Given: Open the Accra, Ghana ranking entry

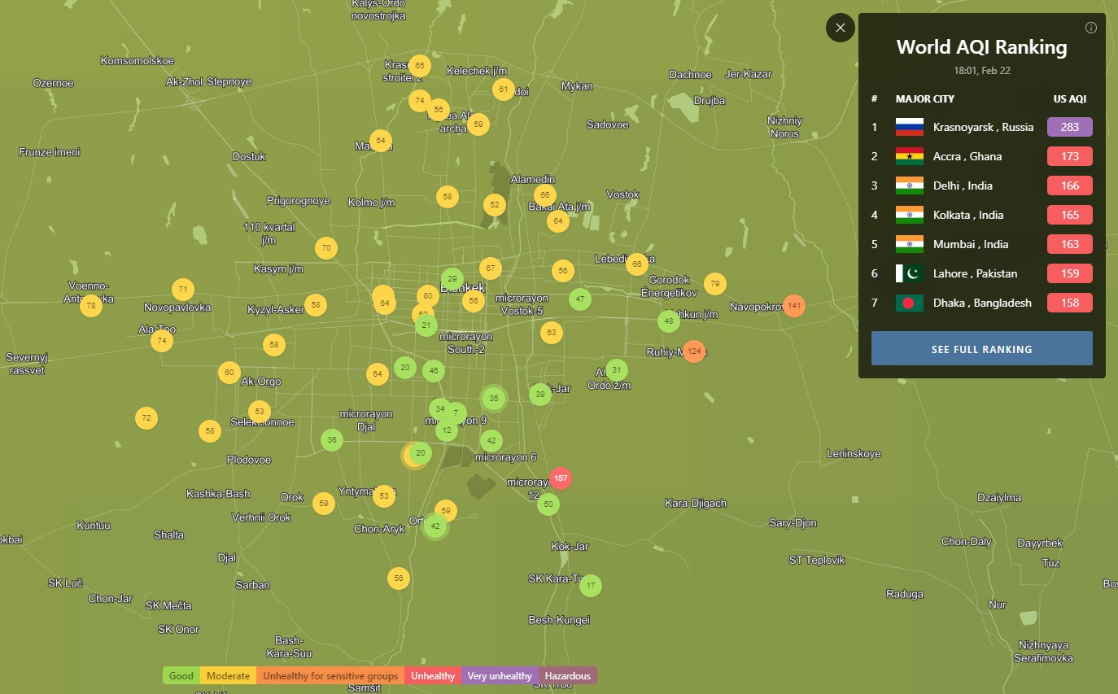Looking at the screenshot, I should [967, 156].
